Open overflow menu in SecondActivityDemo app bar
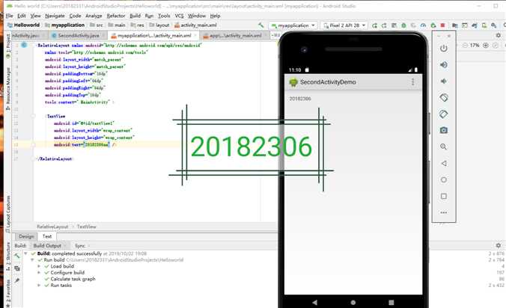Image resolution: width=506 pixels, height=308 pixels. click(412, 81)
